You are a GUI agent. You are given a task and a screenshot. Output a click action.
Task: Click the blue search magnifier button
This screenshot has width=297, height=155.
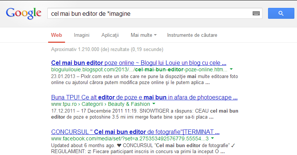tap(281, 13)
